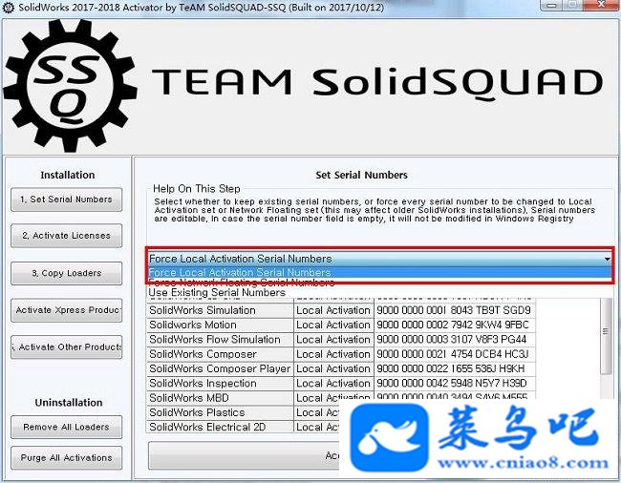This screenshot has width=621, height=483.
Task: Select the SolidWorks Composer Player row name
Action: 220,369
